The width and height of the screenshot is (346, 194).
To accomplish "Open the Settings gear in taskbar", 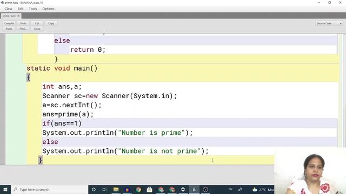I will click(x=183, y=189).
